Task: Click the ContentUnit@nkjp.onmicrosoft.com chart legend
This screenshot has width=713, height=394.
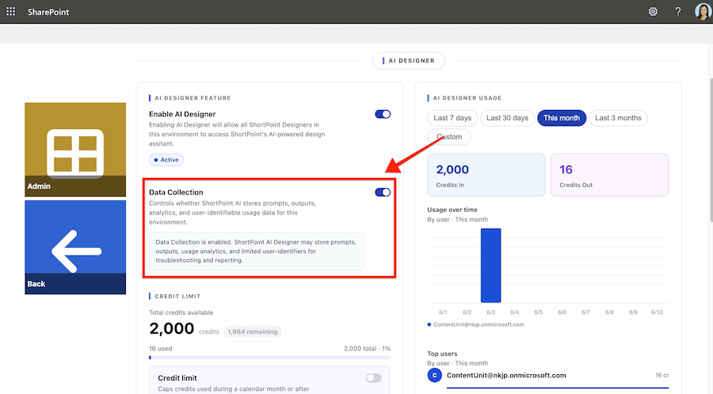Action: click(475, 324)
